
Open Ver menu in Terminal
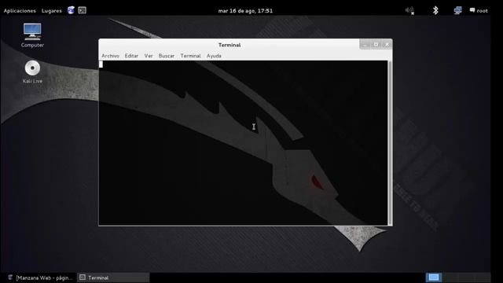[149, 56]
